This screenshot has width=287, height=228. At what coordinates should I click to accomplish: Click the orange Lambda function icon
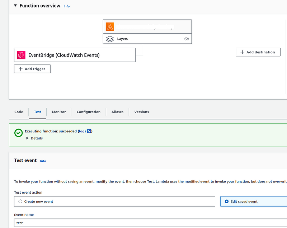click(x=110, y=26)
